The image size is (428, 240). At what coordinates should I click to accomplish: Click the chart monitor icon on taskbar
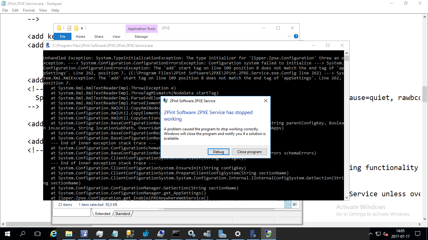(x=100, y=234)
